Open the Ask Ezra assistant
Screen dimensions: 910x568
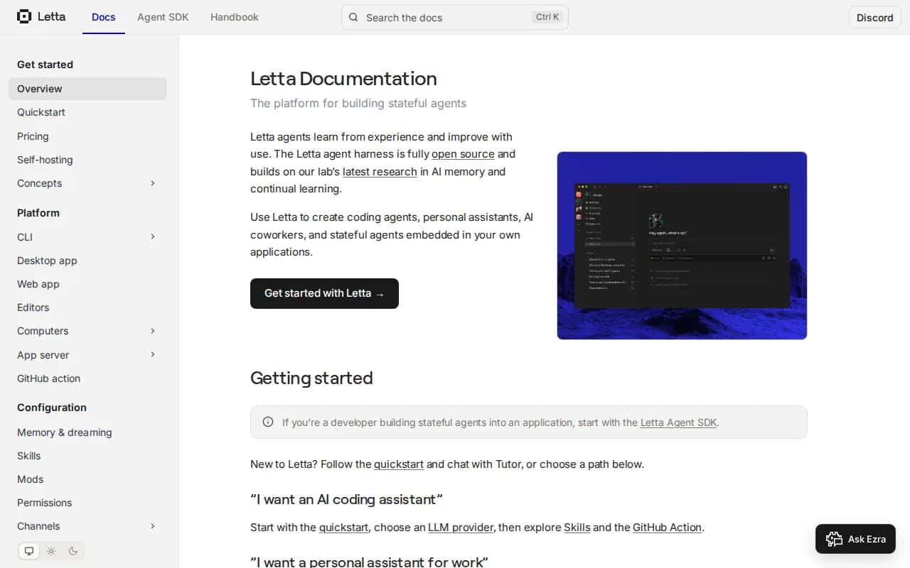pyautogui.click(x=855, y=539)
